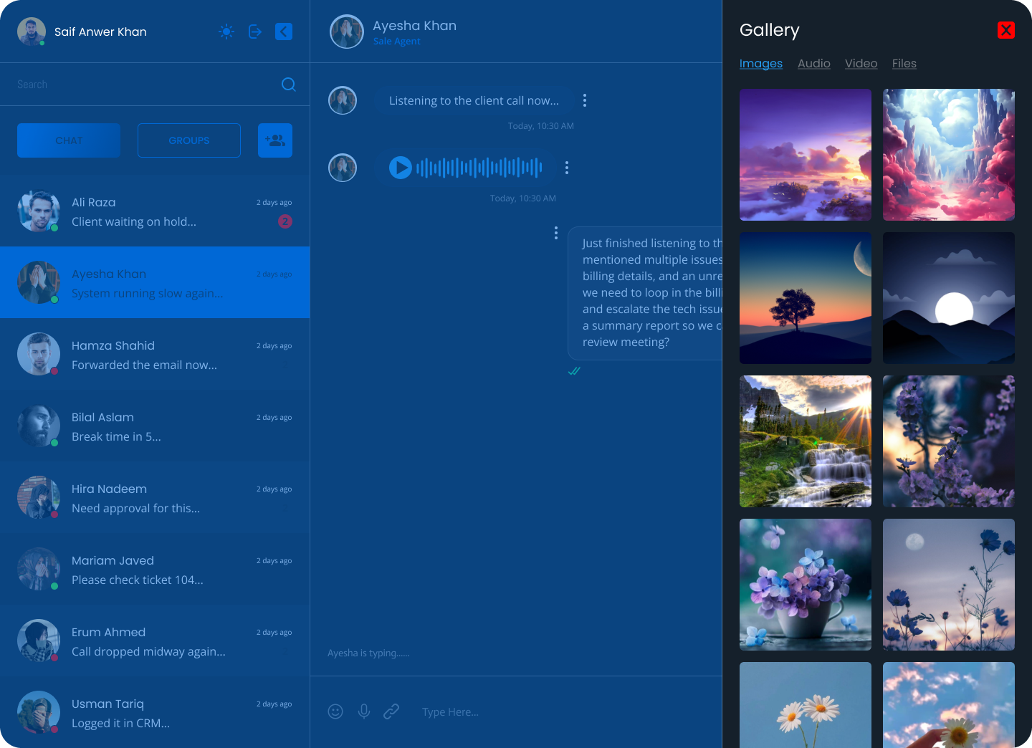Open Ali Raza's conversation

[x=155, y=211]
